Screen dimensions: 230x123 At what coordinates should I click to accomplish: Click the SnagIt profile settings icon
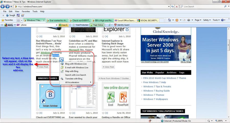(23, 15)
